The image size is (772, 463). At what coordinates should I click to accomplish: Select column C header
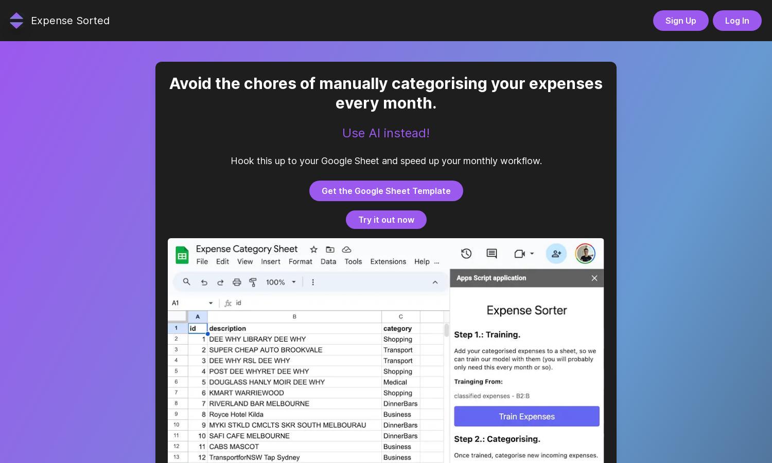tap(401, 316)
